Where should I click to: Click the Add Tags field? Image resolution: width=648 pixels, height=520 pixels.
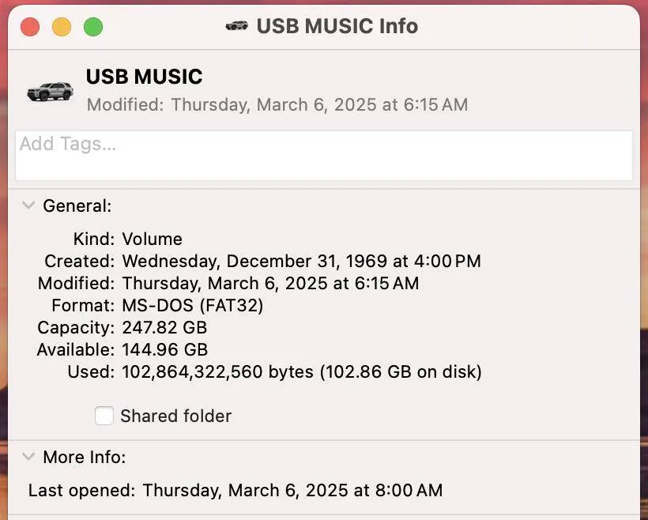[x=324, y=155]
